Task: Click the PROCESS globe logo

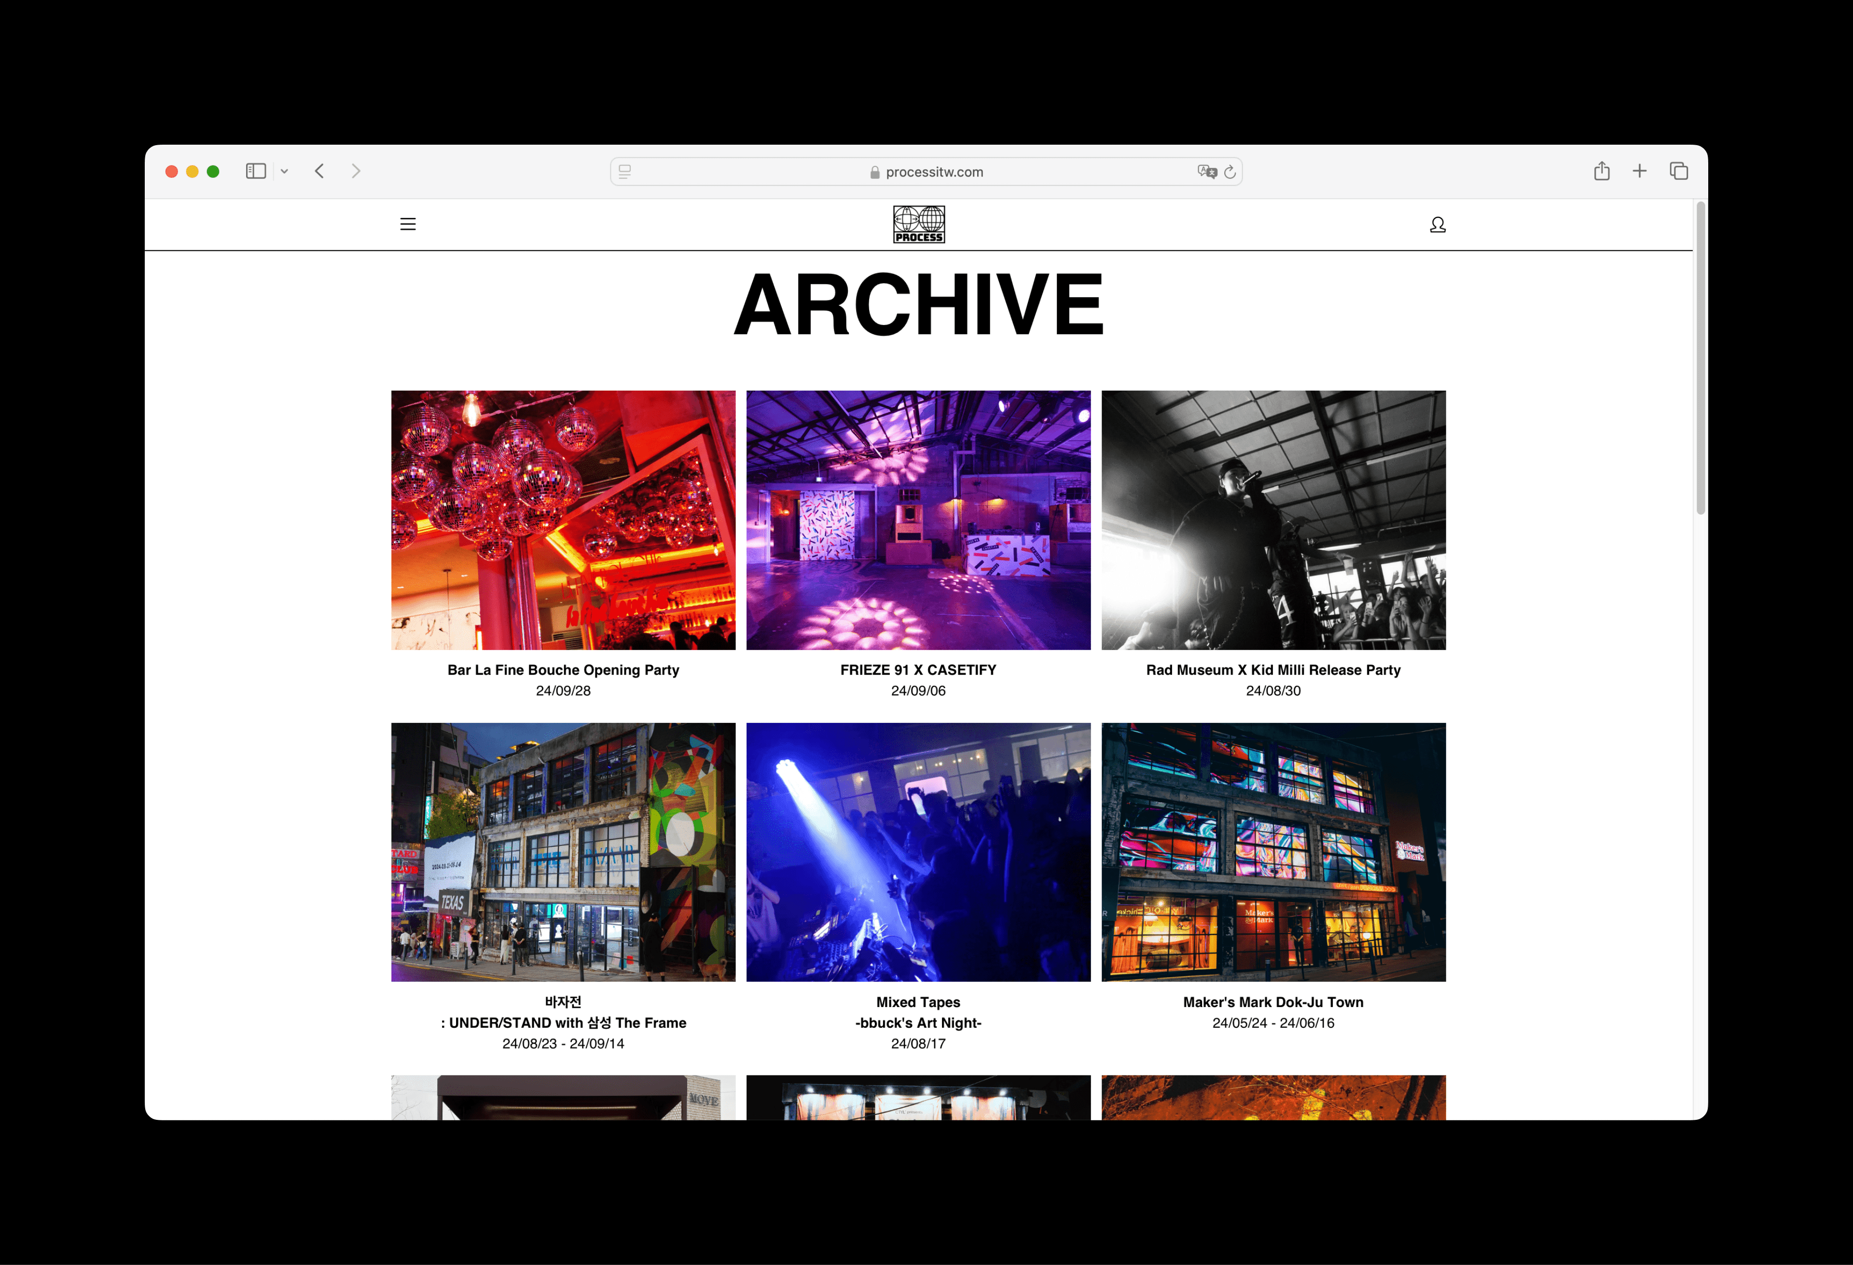Action: tap(918, 224)
